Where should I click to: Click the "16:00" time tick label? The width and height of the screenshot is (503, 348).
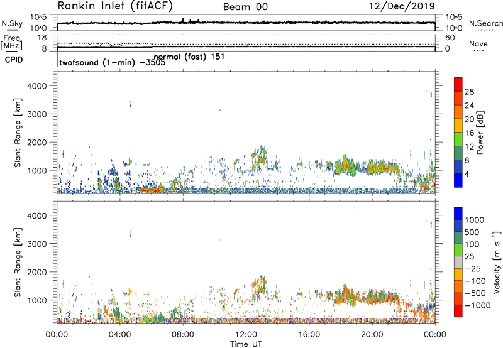pyautogui.click(x=309, y=335)
